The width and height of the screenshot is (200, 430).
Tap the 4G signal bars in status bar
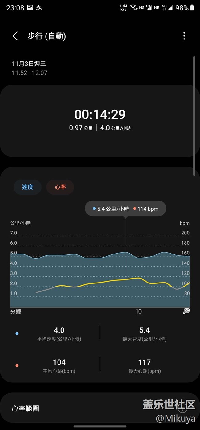click(149, 7)
